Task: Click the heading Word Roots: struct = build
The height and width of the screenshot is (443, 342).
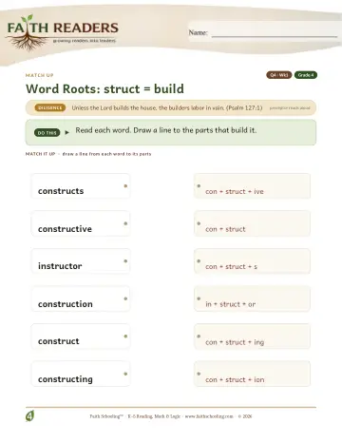Action: [x=104, y=89]
